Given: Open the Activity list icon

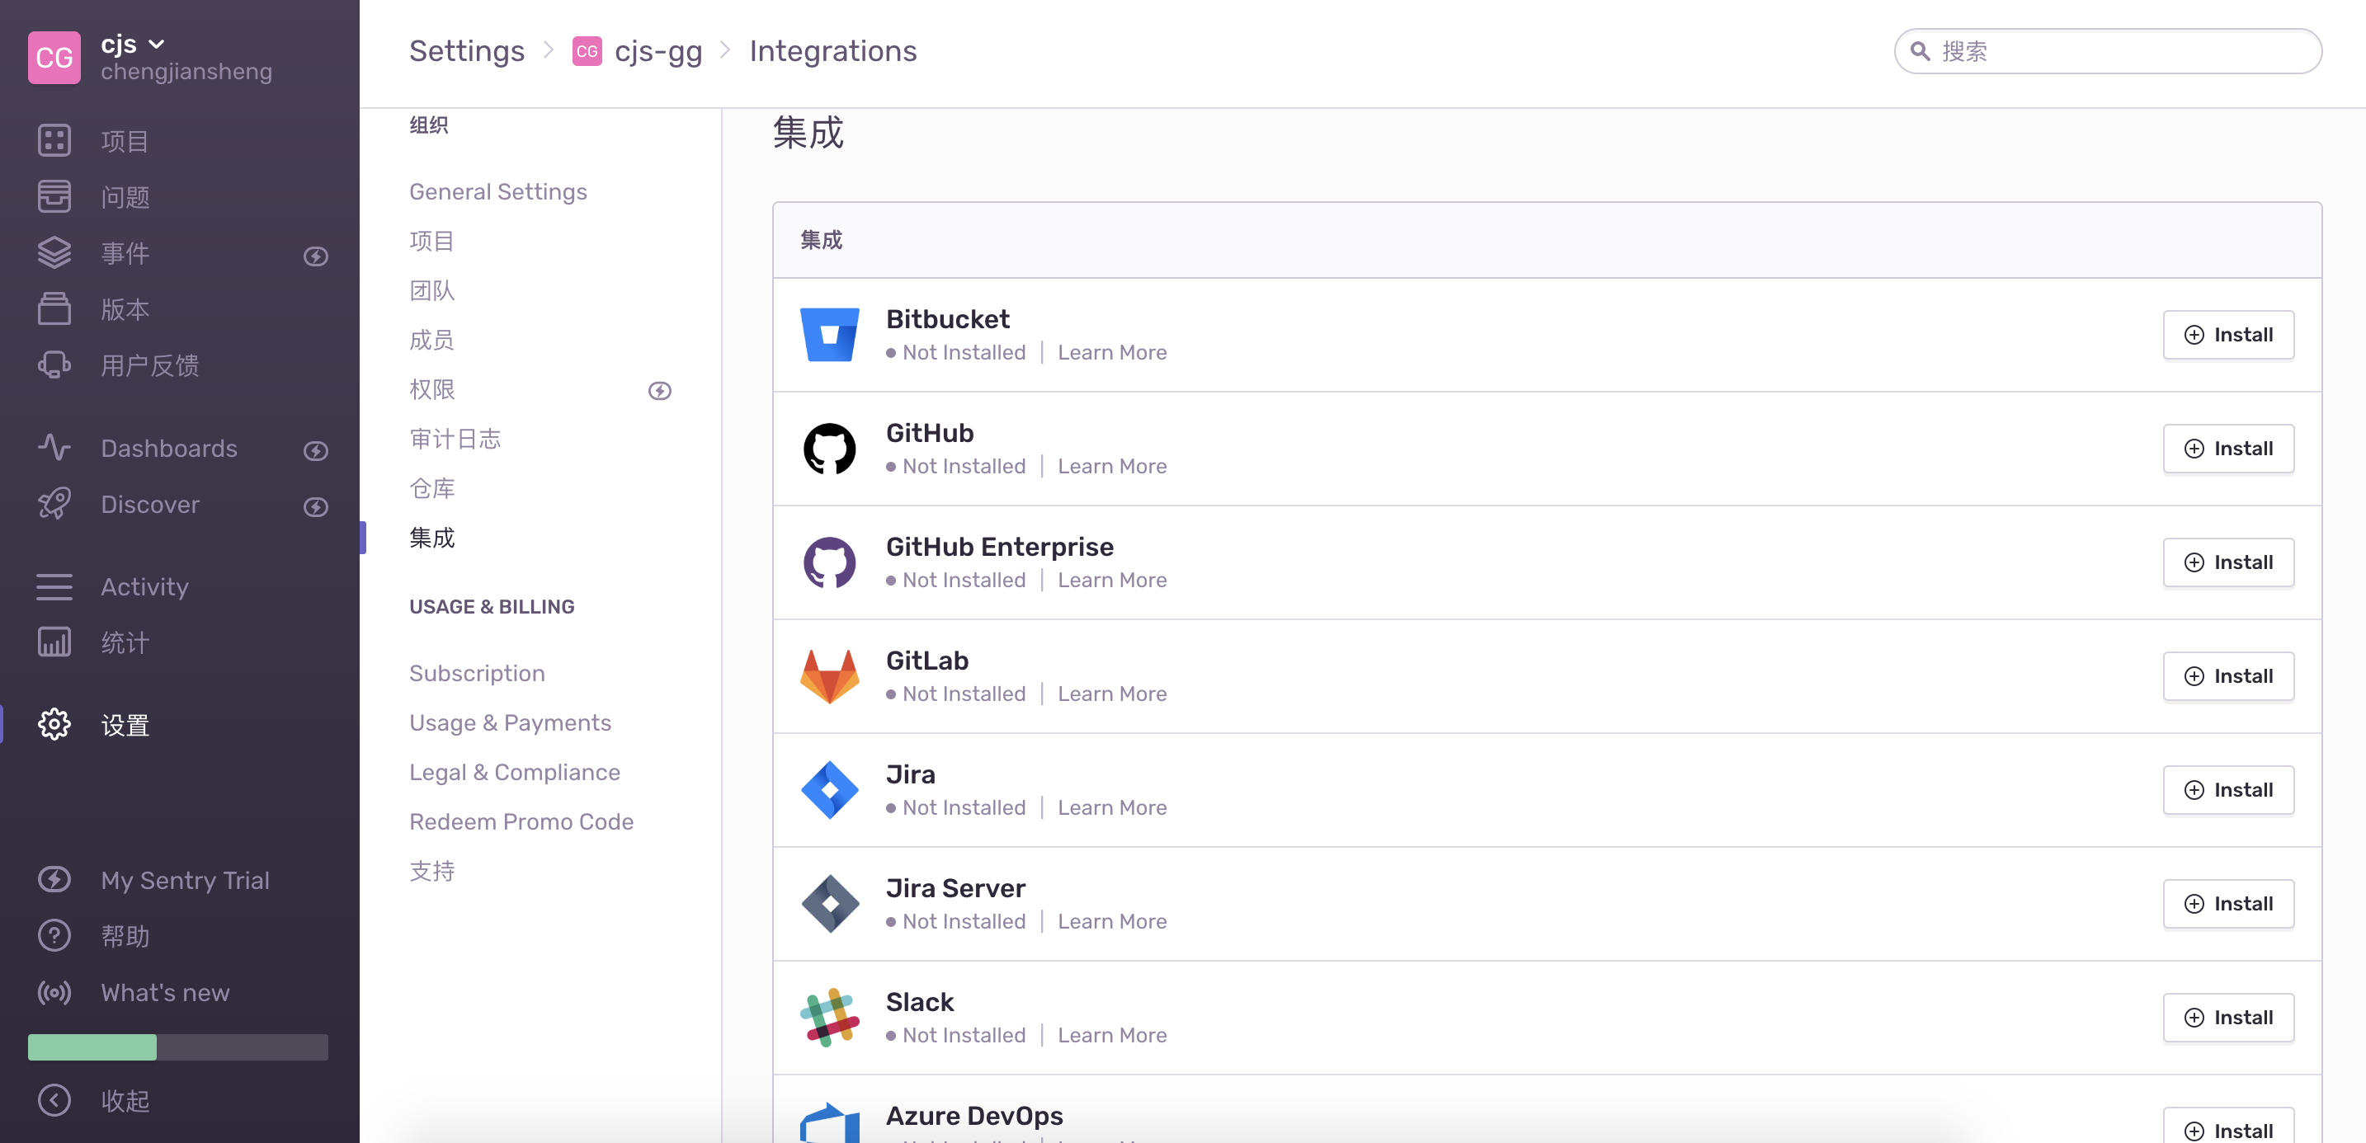Looking at the screenshot, I should [54, 586].
